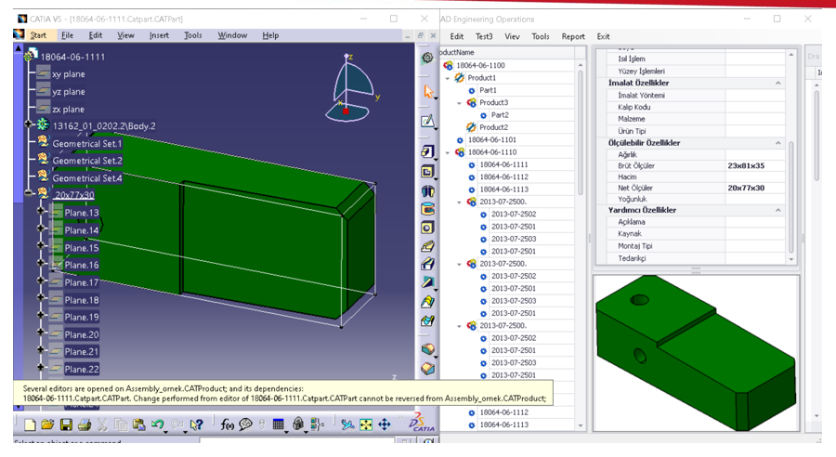Screen dimensions: 836x457
Task: Open Viev menu in AD Engineering Operations
Action: pyautogui.click(x=512, y=36)
